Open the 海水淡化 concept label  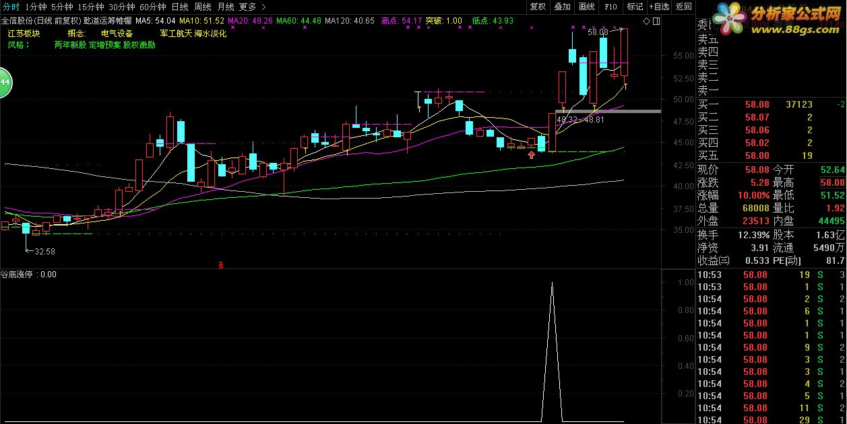(210, 33)
